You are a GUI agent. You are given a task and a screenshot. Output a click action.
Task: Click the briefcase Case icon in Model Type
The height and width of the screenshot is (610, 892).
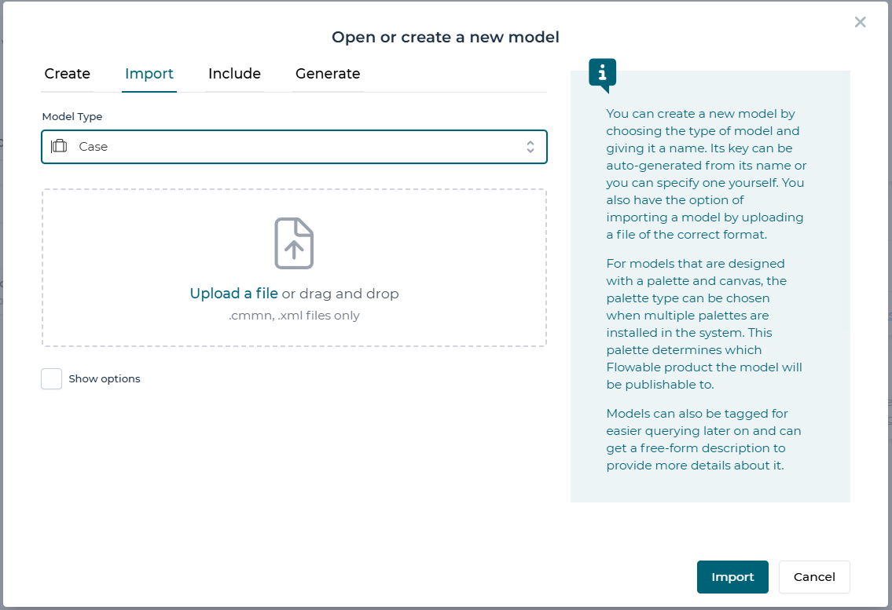click(x=59, y=147)
